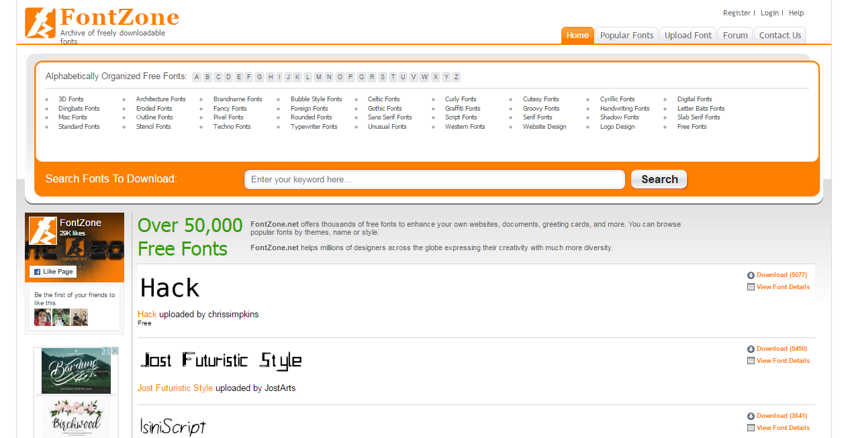Filter fonts by letter A
The width and height of the screenshot is (848, 438).
click(x=197, y=77)
